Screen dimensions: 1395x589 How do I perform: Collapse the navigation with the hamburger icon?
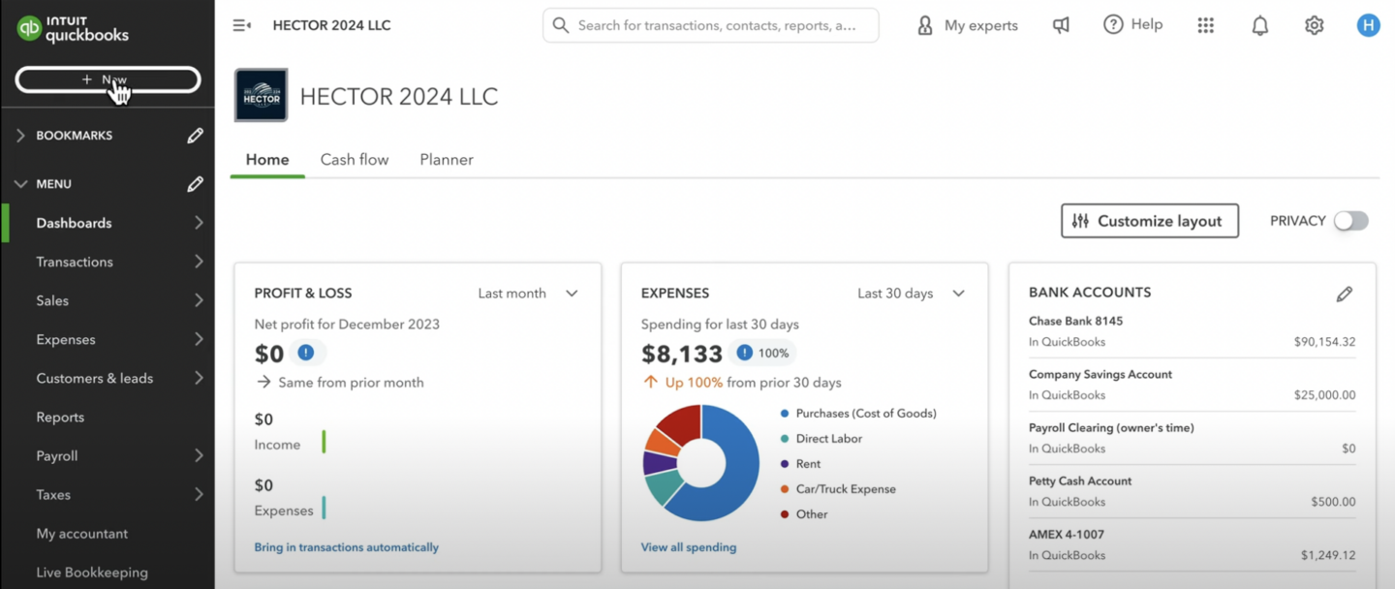(x=241, y=25)
